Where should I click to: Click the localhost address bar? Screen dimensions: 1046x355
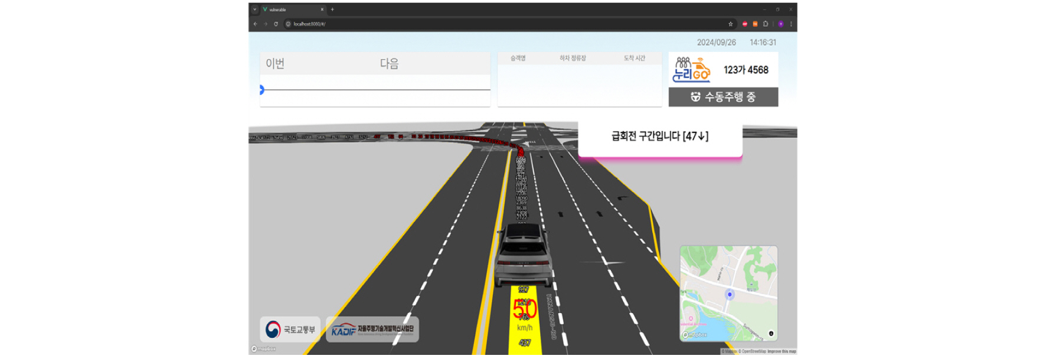tap(509, 24)
